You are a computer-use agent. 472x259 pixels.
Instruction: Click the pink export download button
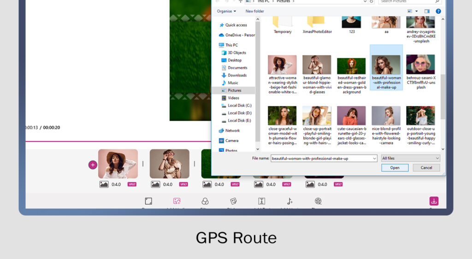[x=434, y=201]
